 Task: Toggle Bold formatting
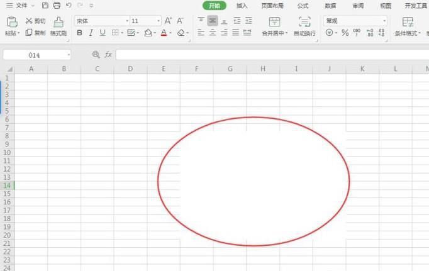tap(79, 33)
